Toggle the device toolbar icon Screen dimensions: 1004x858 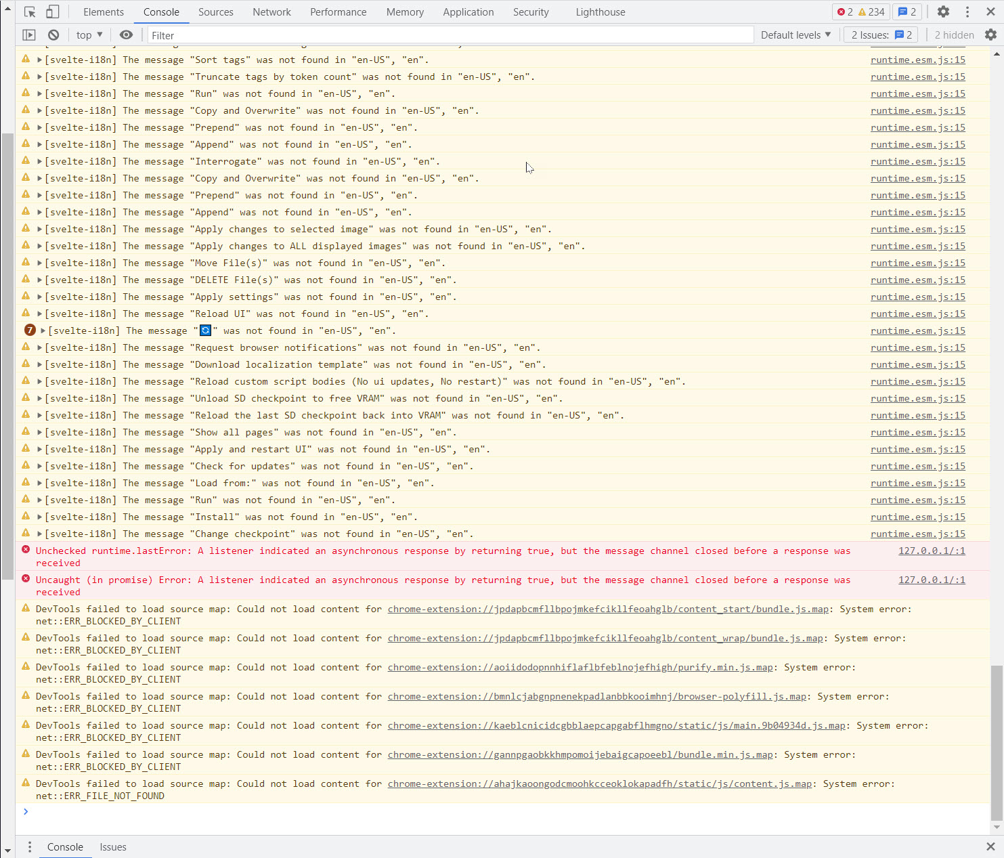pos(53,12)
